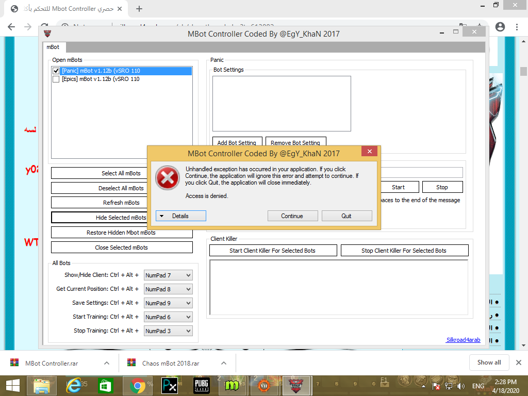This screenshot has width=528, height=396.
Task: Open Save Settings NumPad 9 dropdown
Action: point(168,303)
